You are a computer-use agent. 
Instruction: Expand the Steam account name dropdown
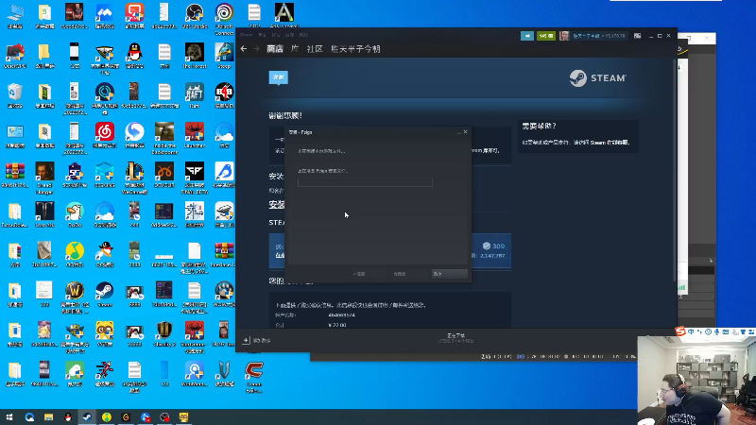click(599, 36)
